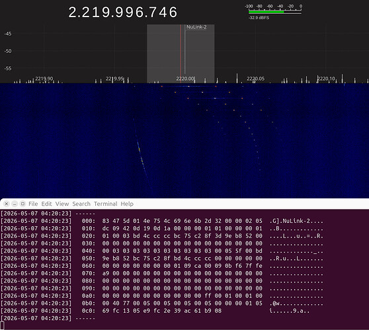
Task: Click the -55 dB scale label
Action: pyautogui.click(x=8, y=69)
